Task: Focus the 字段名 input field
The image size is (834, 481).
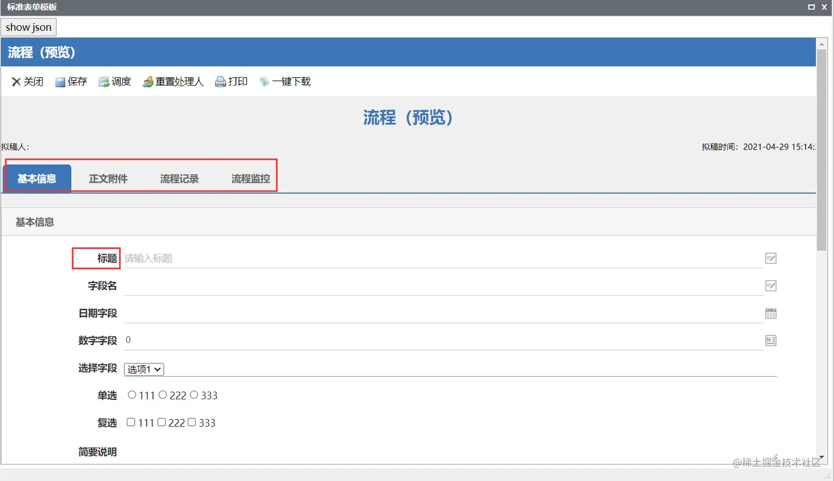Action: 443,286
